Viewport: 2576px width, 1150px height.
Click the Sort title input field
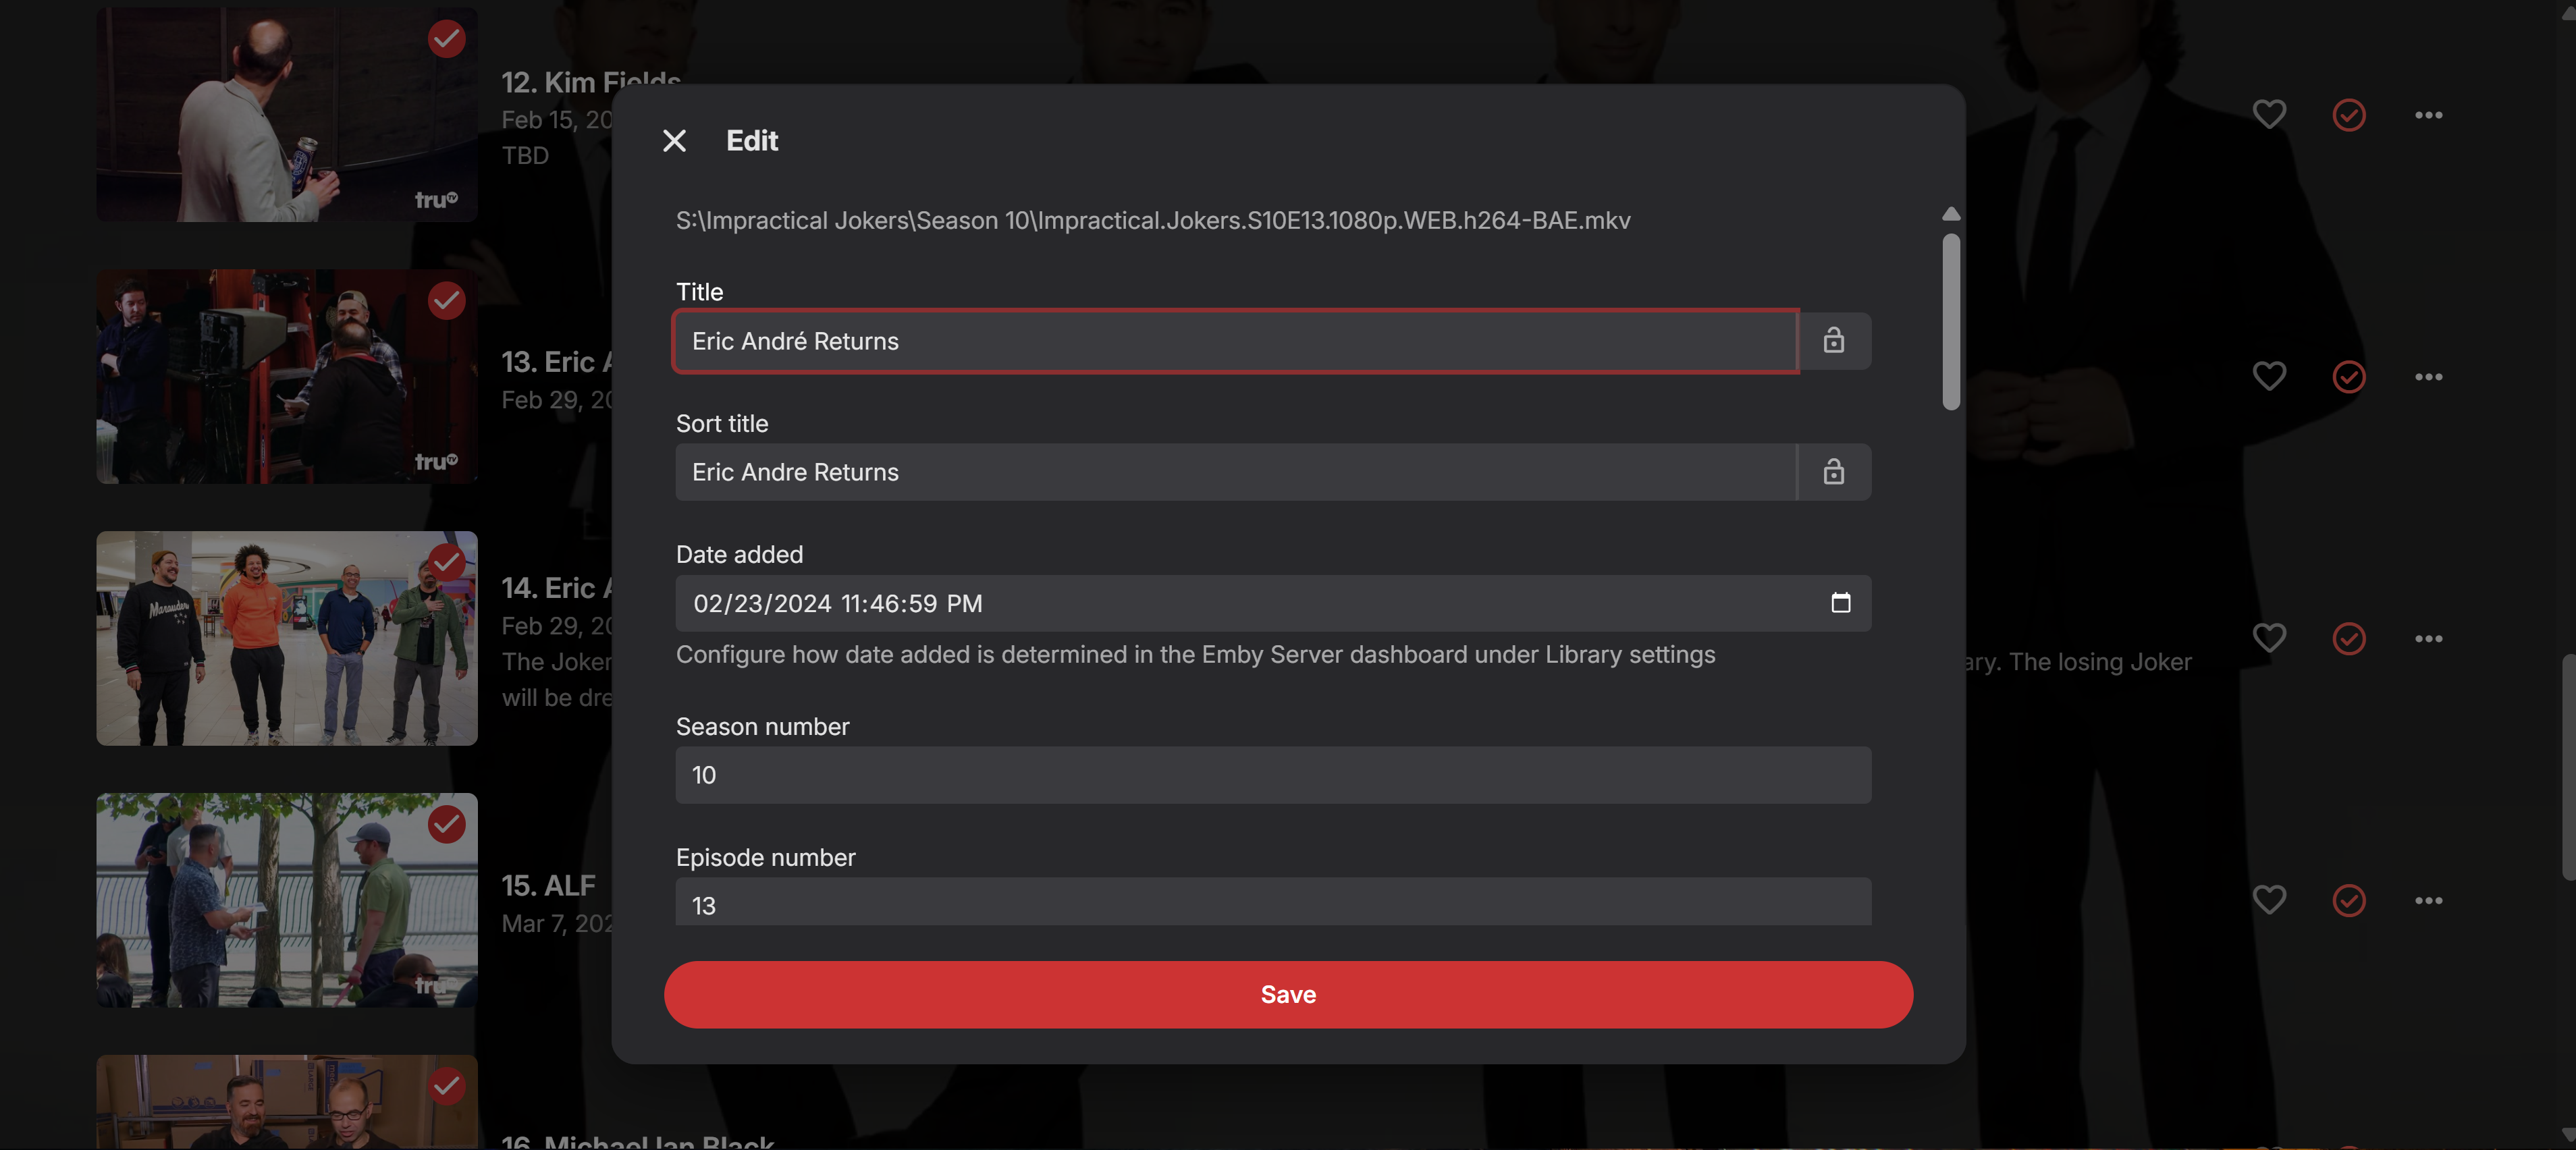point(1235,472)
